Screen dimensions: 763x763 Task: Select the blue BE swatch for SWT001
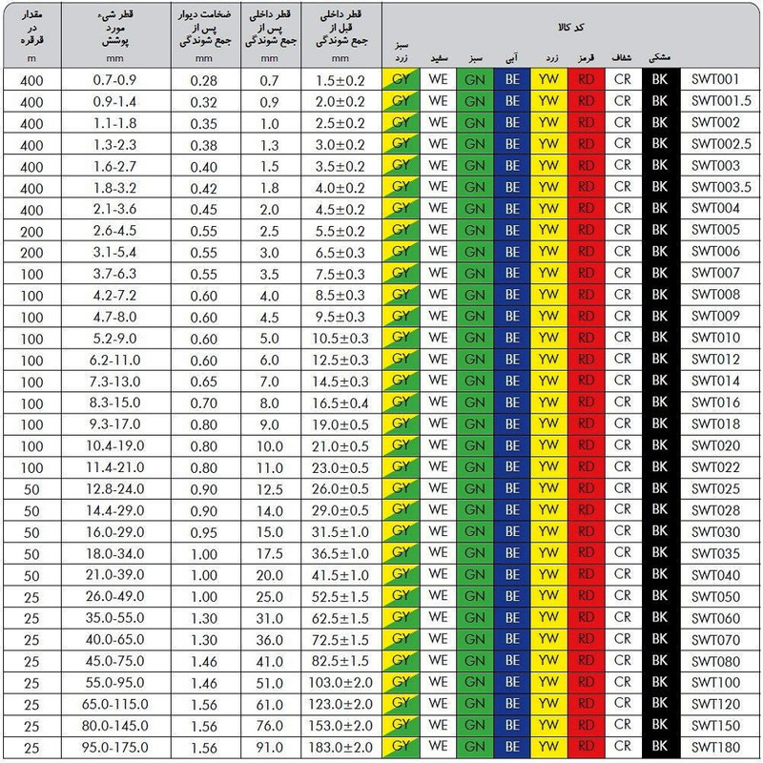click(512, 79)
